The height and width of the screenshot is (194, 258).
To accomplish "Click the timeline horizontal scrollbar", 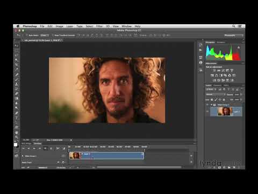I will [139, 167].
